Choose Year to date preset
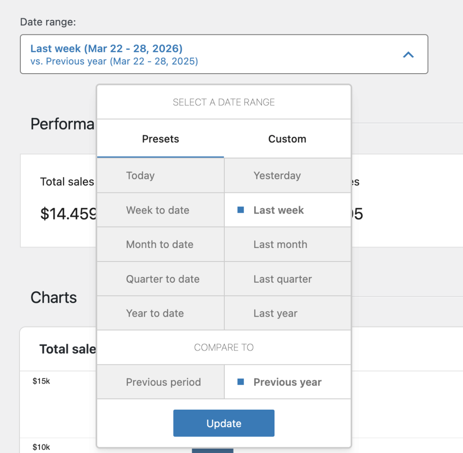Image resolution: width=463 pixels, height=453 pixels. [161, 313]
